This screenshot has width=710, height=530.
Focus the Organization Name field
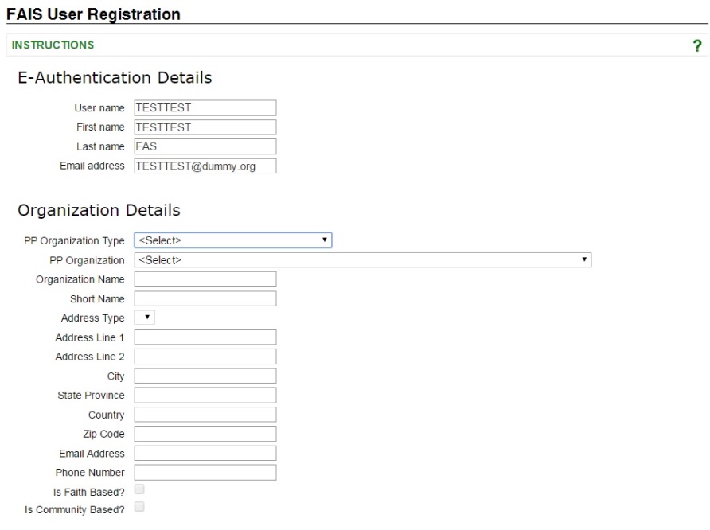coord(205,279)
